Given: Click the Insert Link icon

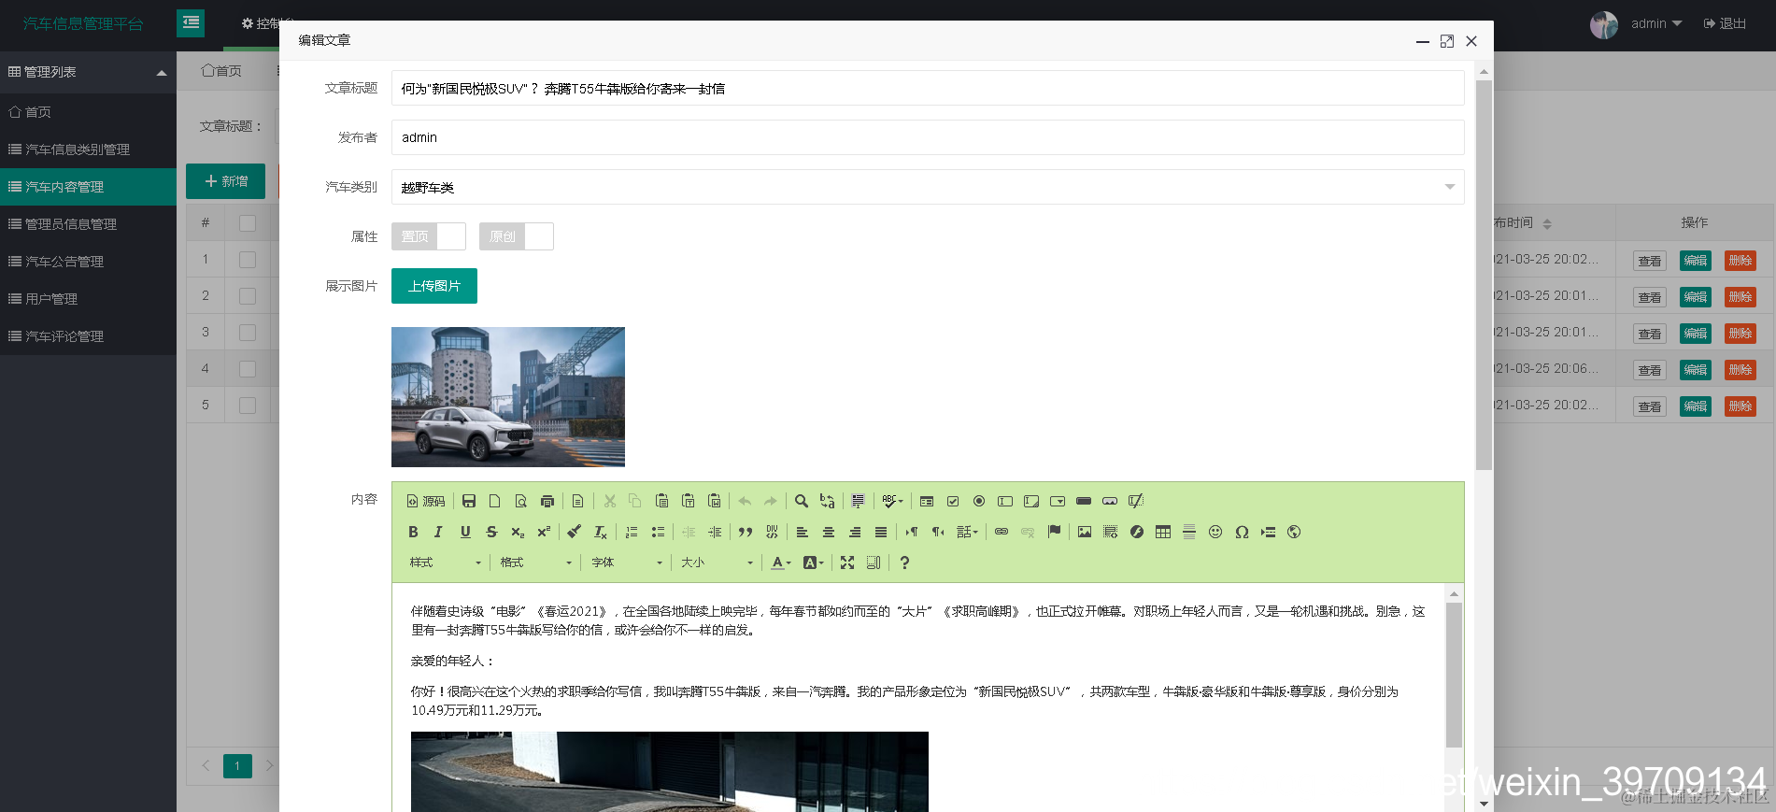Looking at the screenshot, I should click(1002, 533).
